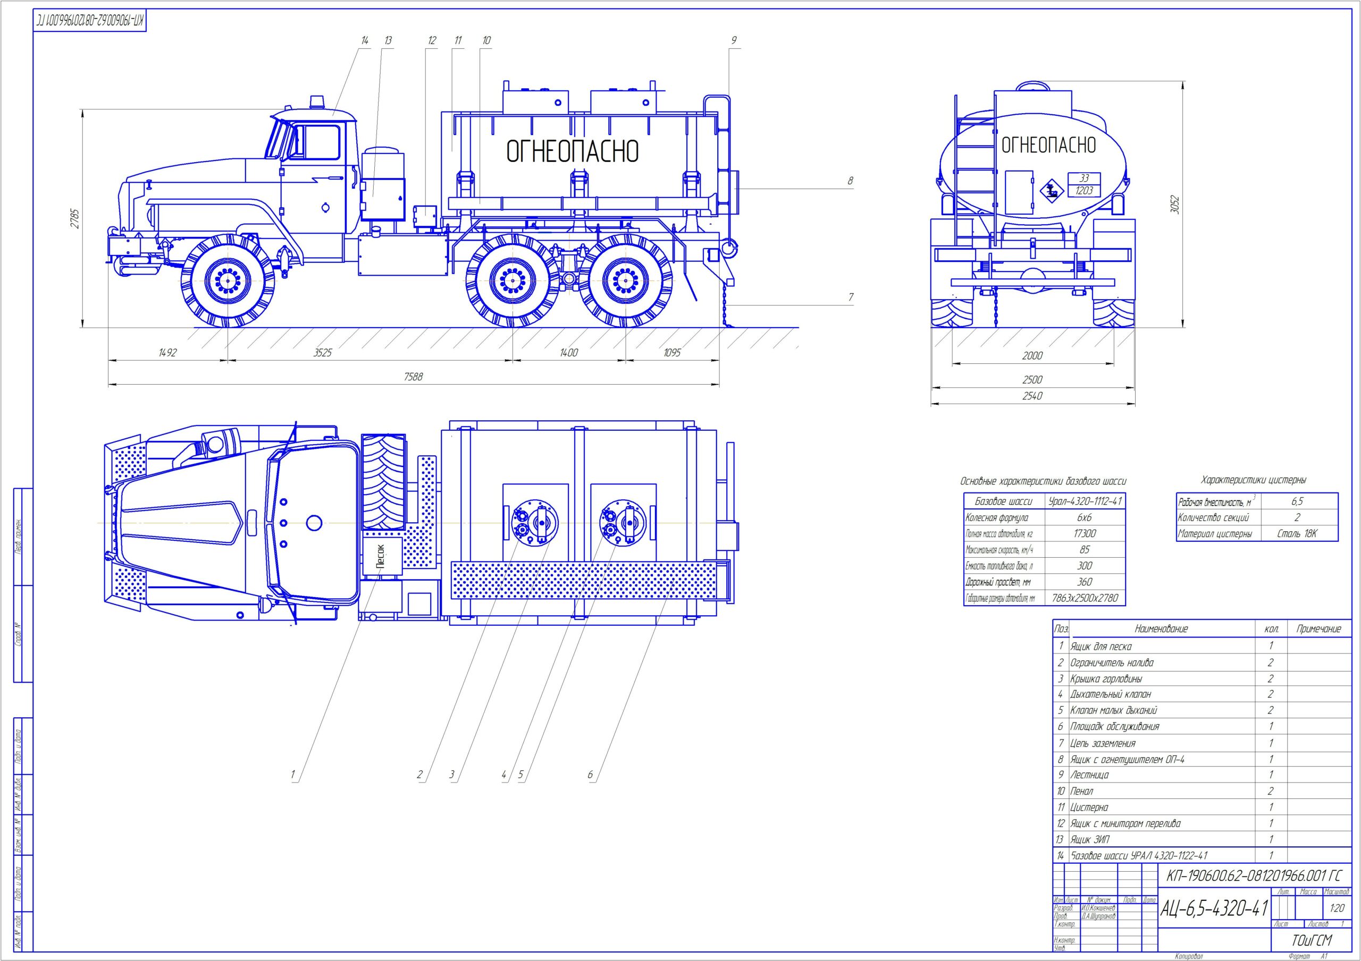Click callout number 14 above the cab
1361x961 pixels.
[365, 40]
